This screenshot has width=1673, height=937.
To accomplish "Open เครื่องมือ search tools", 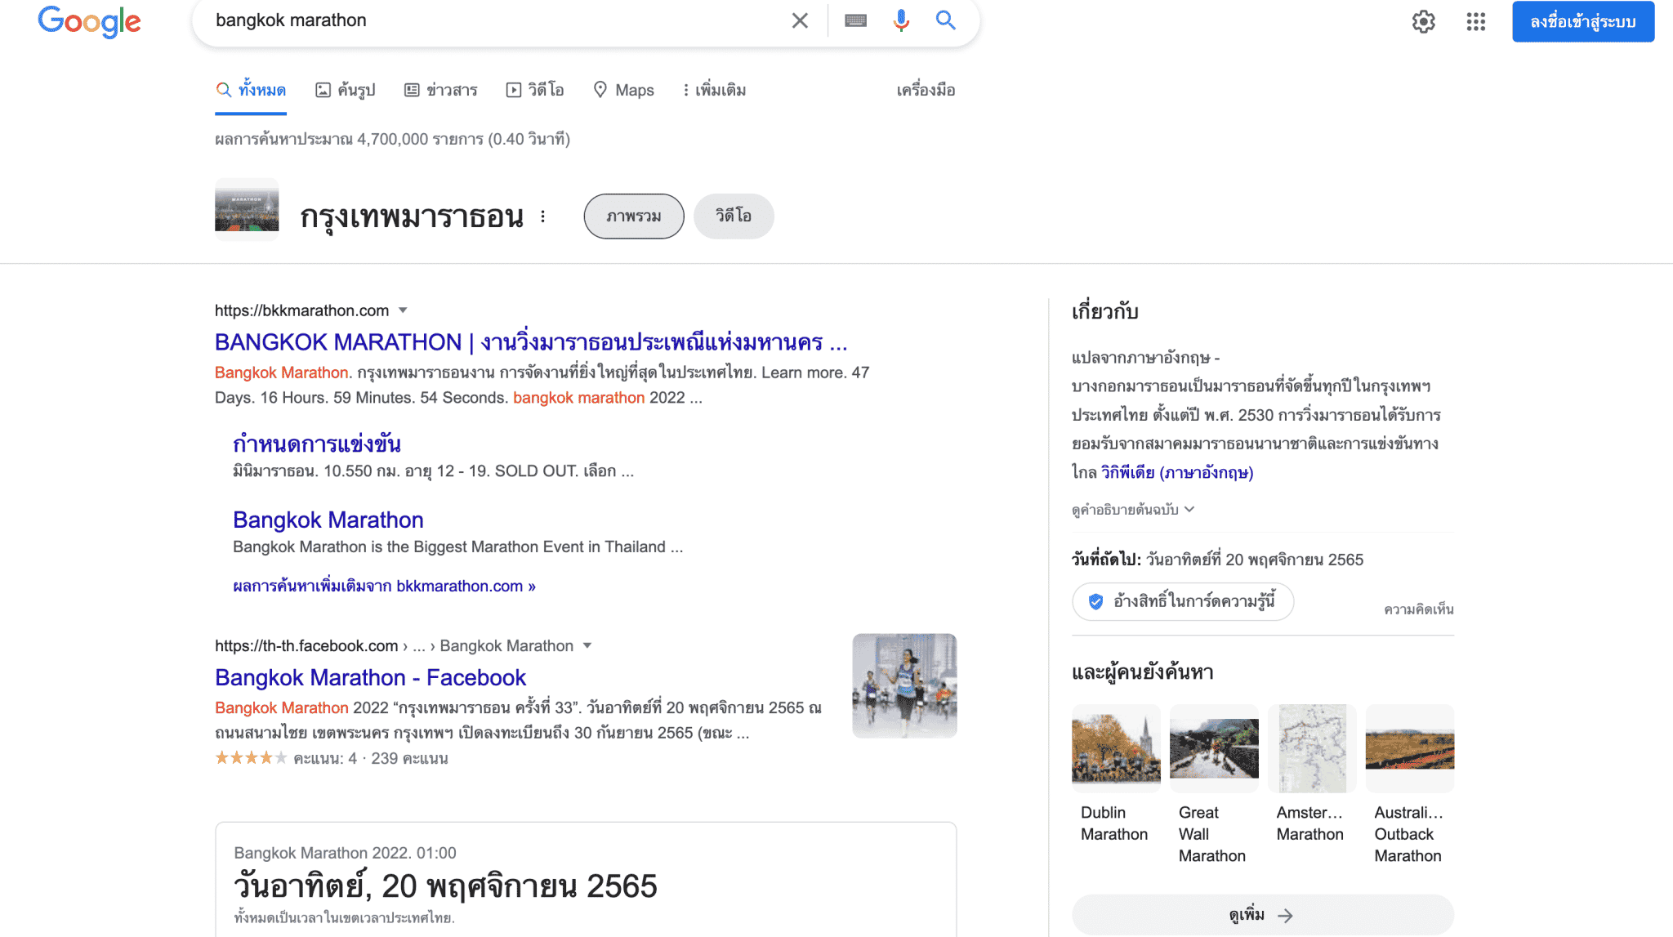I will [x=926, y=90].
